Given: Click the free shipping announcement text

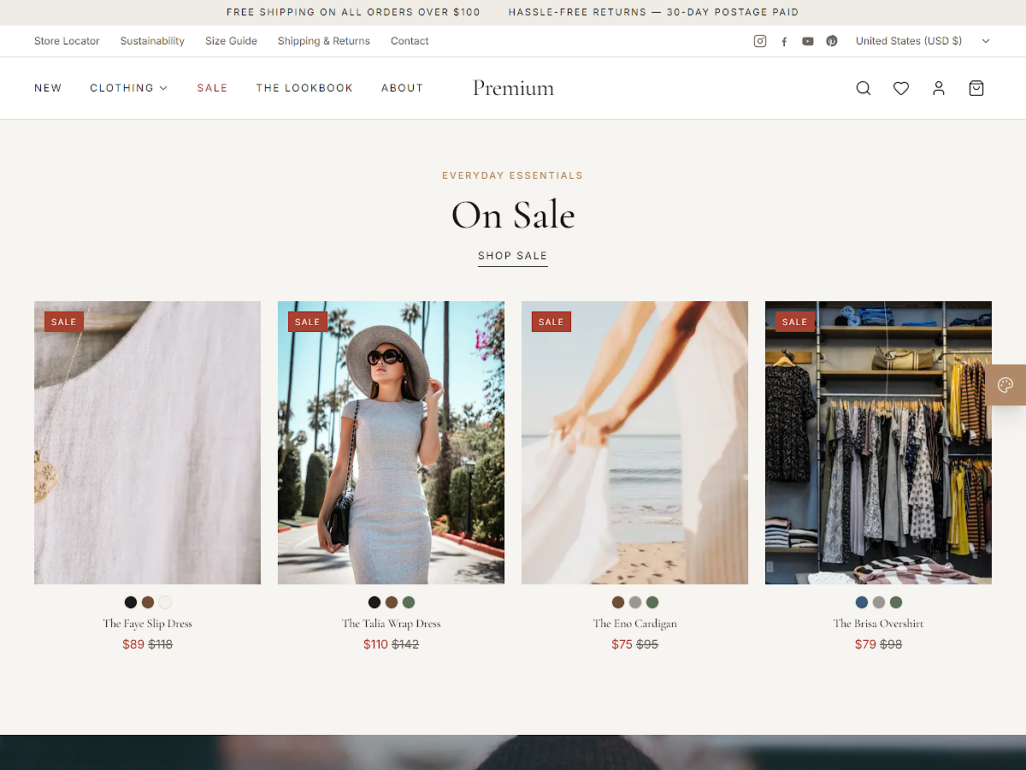Looking at the screenshot, I should (353, 12).
